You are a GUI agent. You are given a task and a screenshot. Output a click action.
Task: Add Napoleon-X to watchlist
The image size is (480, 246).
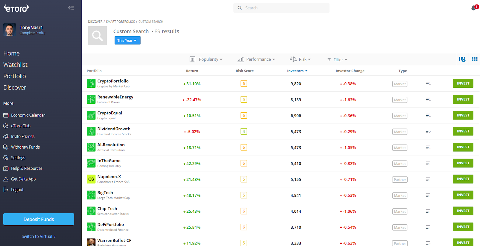pos(428,179)
